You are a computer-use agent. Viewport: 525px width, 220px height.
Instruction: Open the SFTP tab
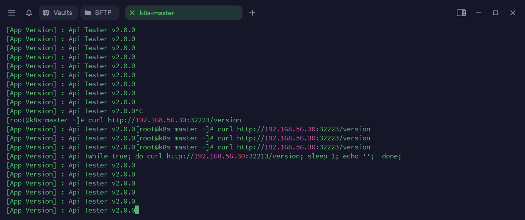(x=100, y=13)
